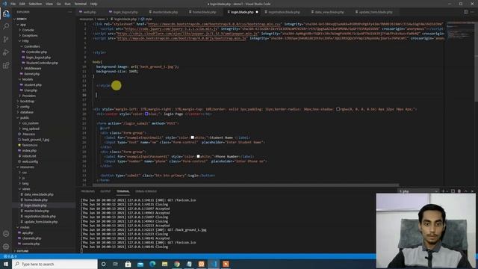Switch to registration.blade.php editor tab
The image size is (478, 269).
284,12
